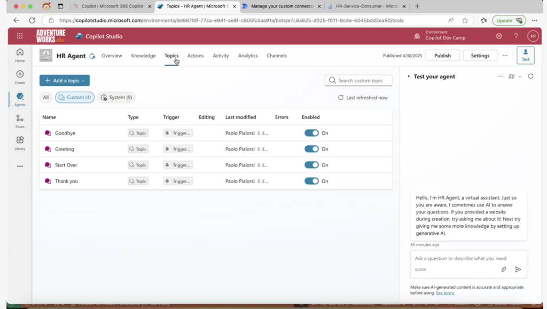Open Create in the left sidebar

[x=20, y=77]
